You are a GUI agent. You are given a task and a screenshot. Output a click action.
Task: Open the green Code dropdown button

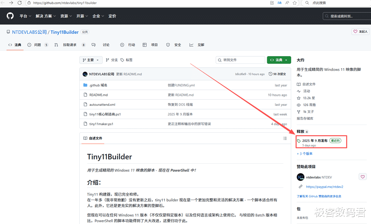tap(279, 60)
